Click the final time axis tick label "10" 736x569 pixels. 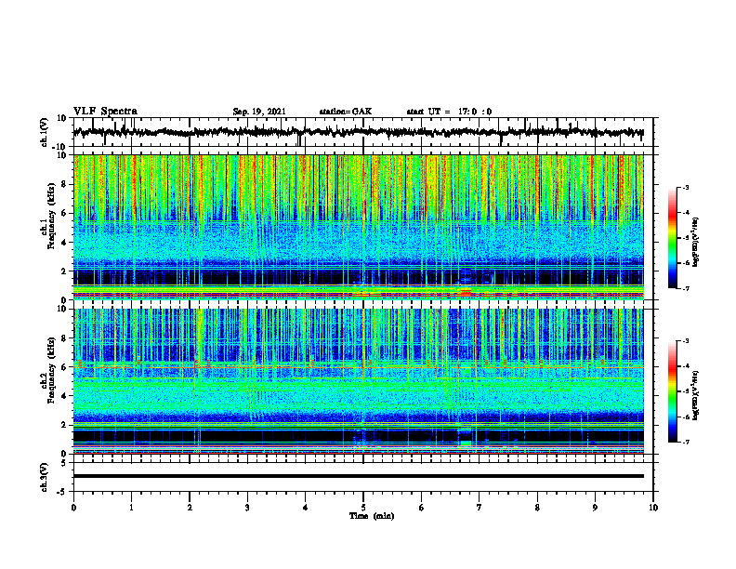pyautogui.click(x=653, y=508)
